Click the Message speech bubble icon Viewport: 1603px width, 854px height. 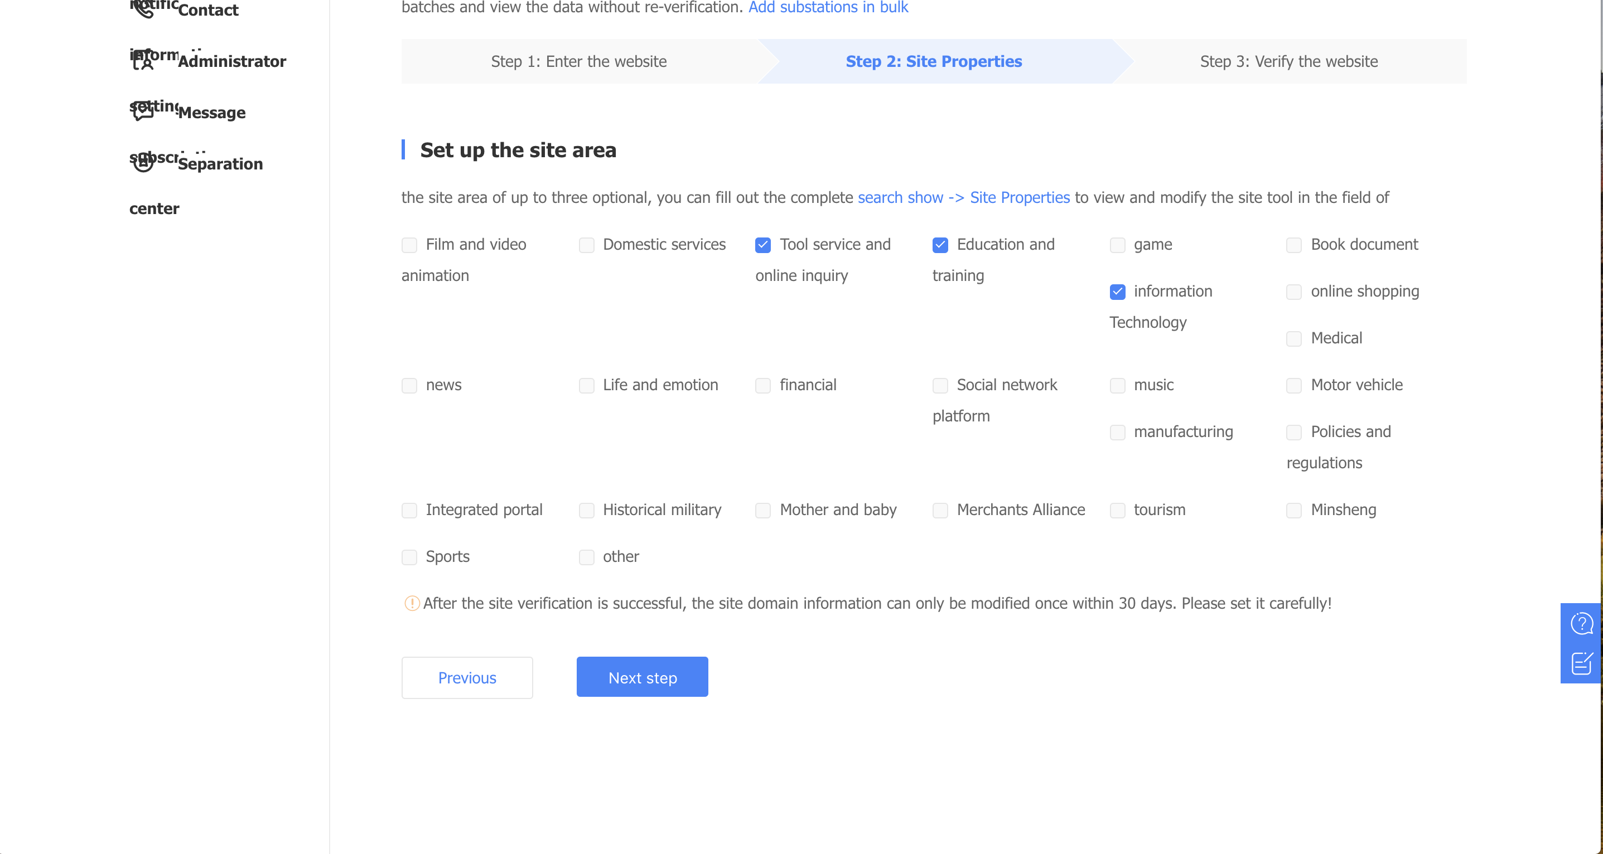click(x=143, y=112)
